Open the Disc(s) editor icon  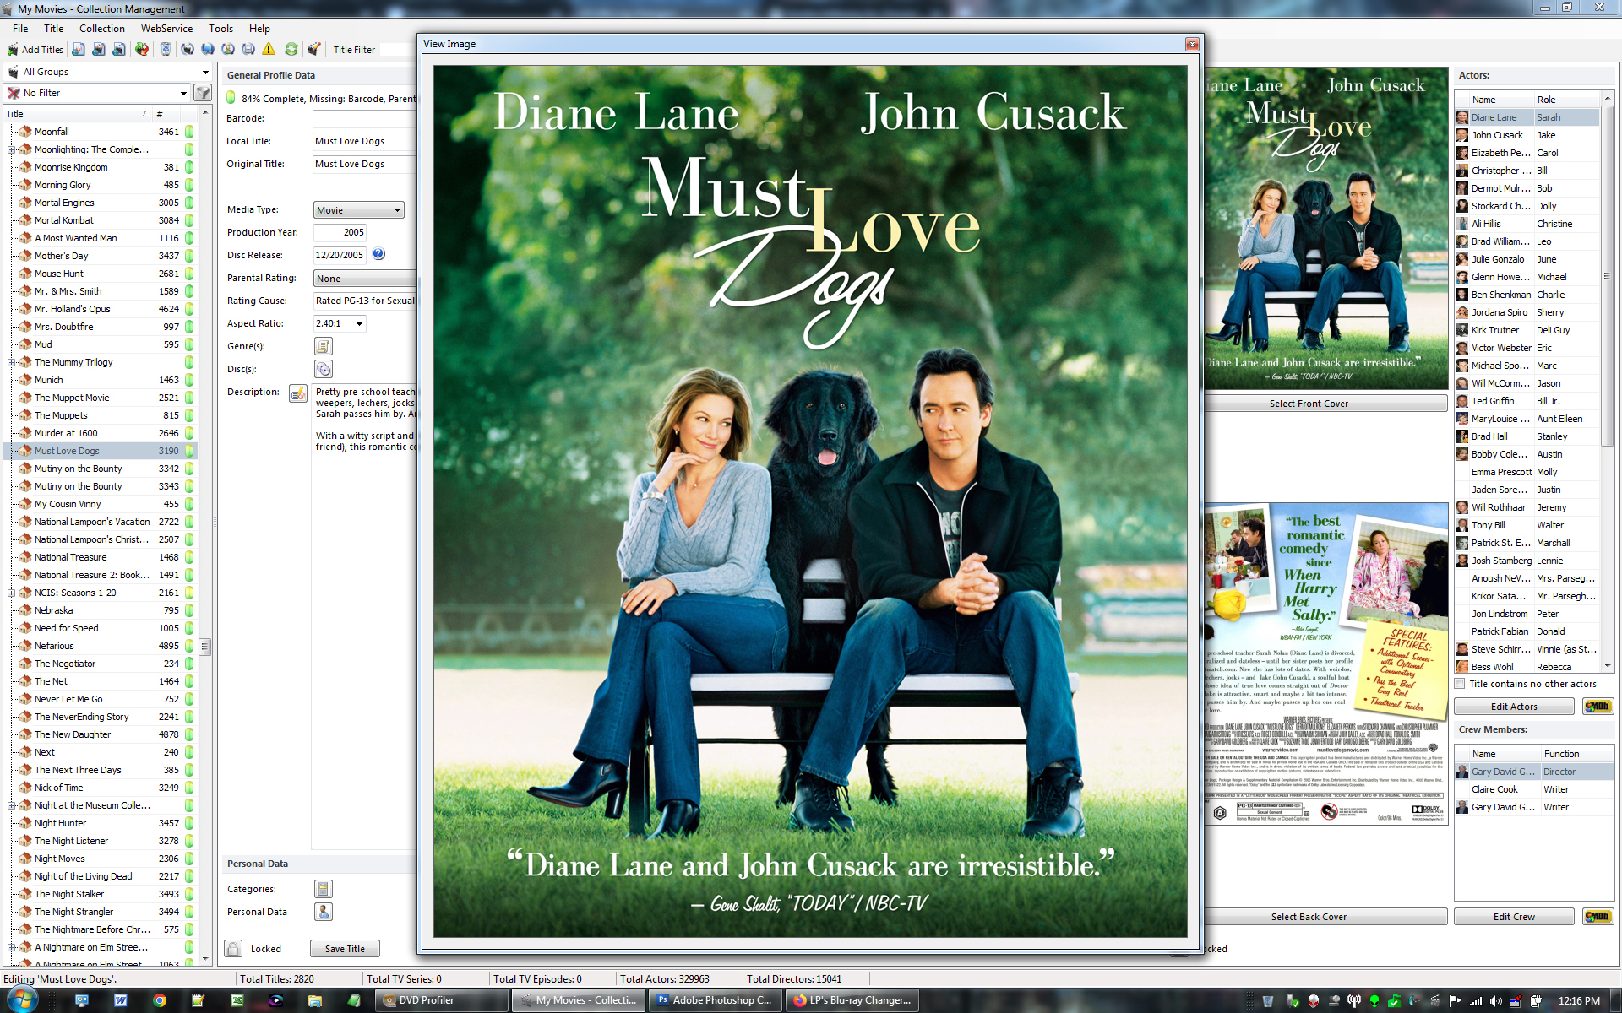click(323, 369)
